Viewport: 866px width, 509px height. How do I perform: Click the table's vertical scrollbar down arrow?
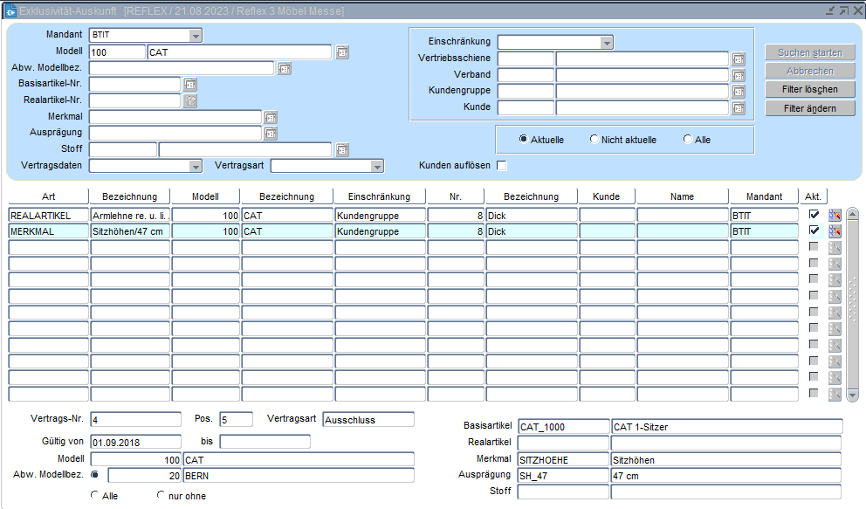point(853,396)
